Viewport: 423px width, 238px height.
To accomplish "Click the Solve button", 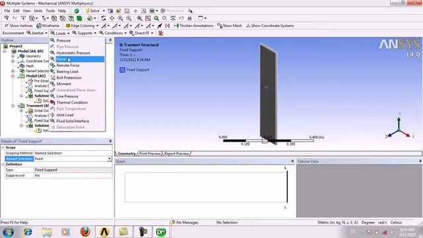I will point(93,11).
